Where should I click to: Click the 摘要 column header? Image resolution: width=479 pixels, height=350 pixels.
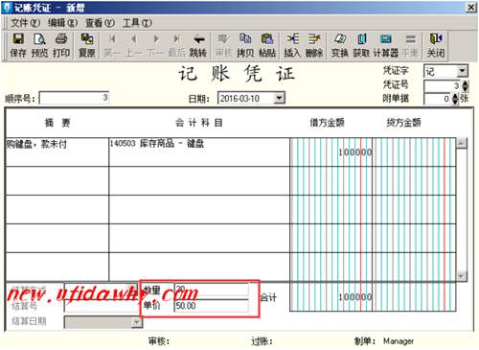click(x=57, y=123)
